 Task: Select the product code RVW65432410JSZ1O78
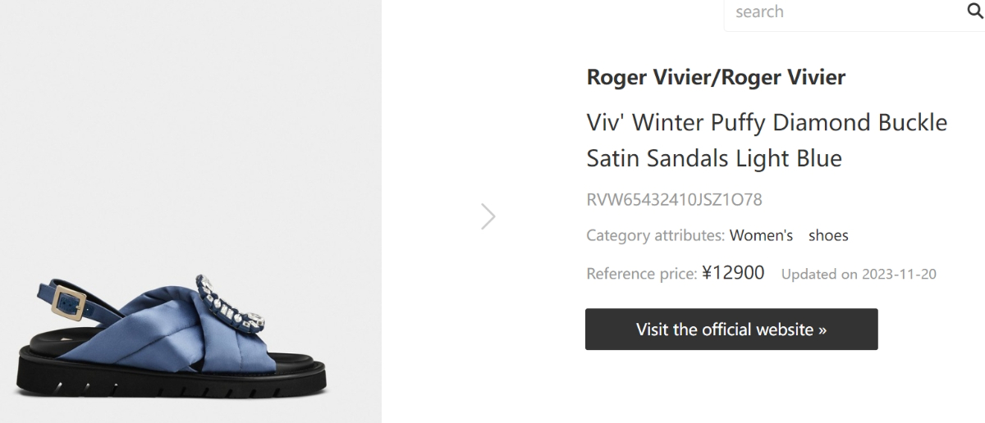674,200
